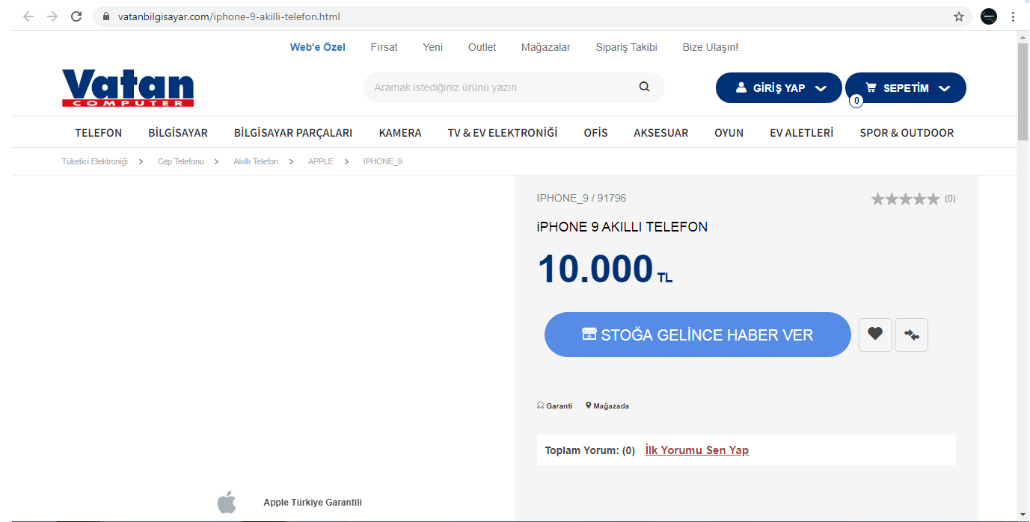Go back with browser back arrow
Viewport: 1030px width, 522px height.
pos(28,16)
